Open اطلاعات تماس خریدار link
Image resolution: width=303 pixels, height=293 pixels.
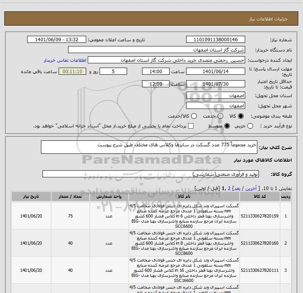[x=65, y=60]
